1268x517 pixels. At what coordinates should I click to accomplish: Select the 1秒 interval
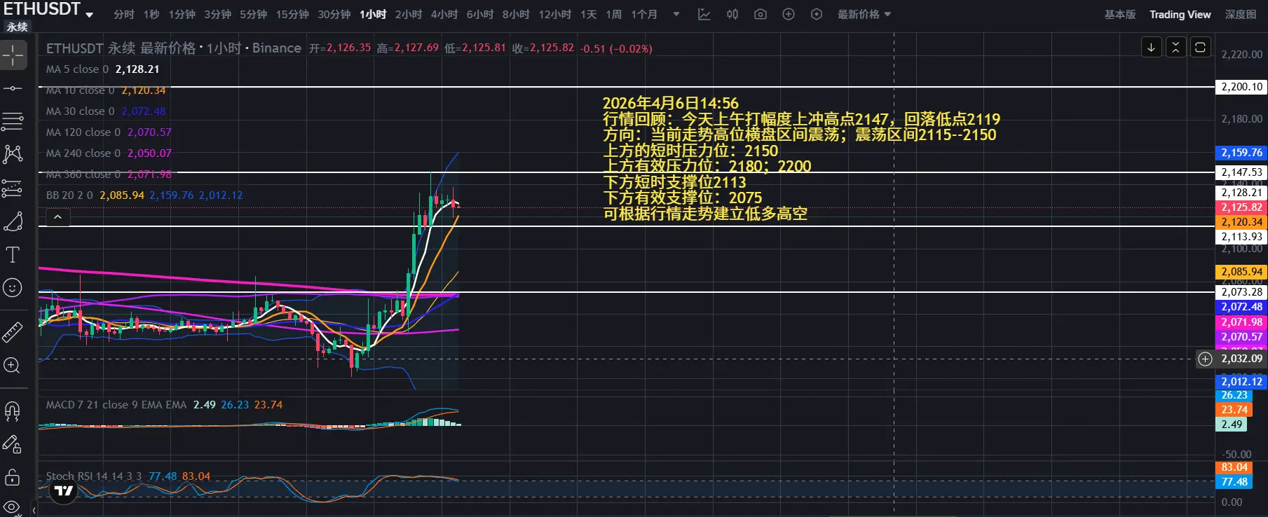coord(151,14)
